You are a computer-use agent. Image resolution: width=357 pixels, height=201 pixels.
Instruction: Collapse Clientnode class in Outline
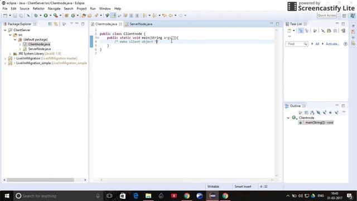(x=288, y=118)
